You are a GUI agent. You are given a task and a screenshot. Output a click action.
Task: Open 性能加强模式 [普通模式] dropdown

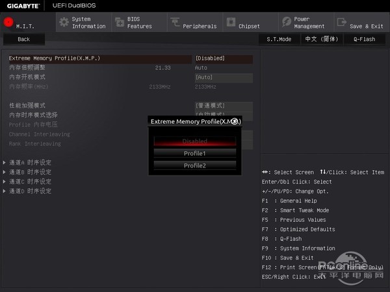tap(224, 106)
